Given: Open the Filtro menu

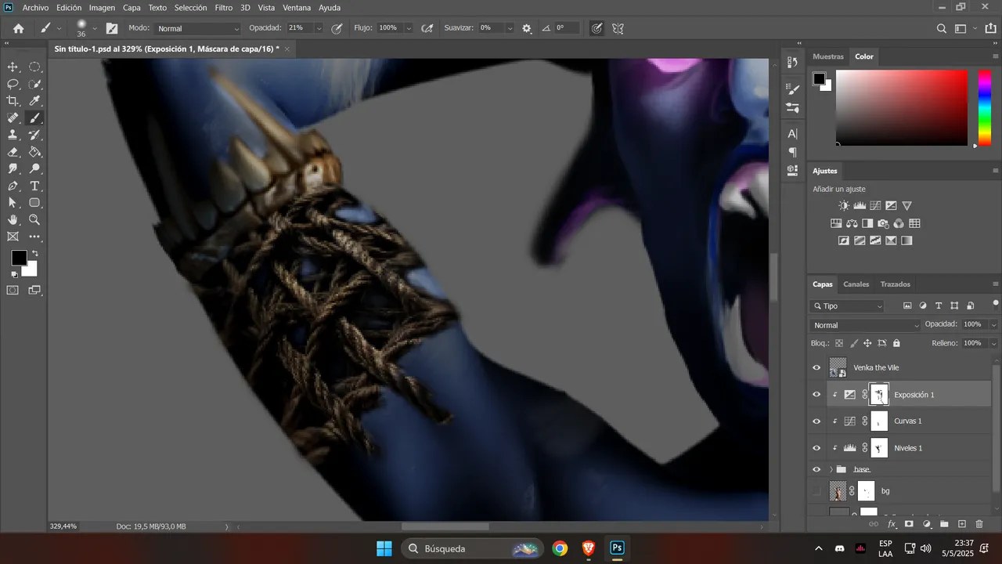Looking at the screenshot, I should pos(224,7).
